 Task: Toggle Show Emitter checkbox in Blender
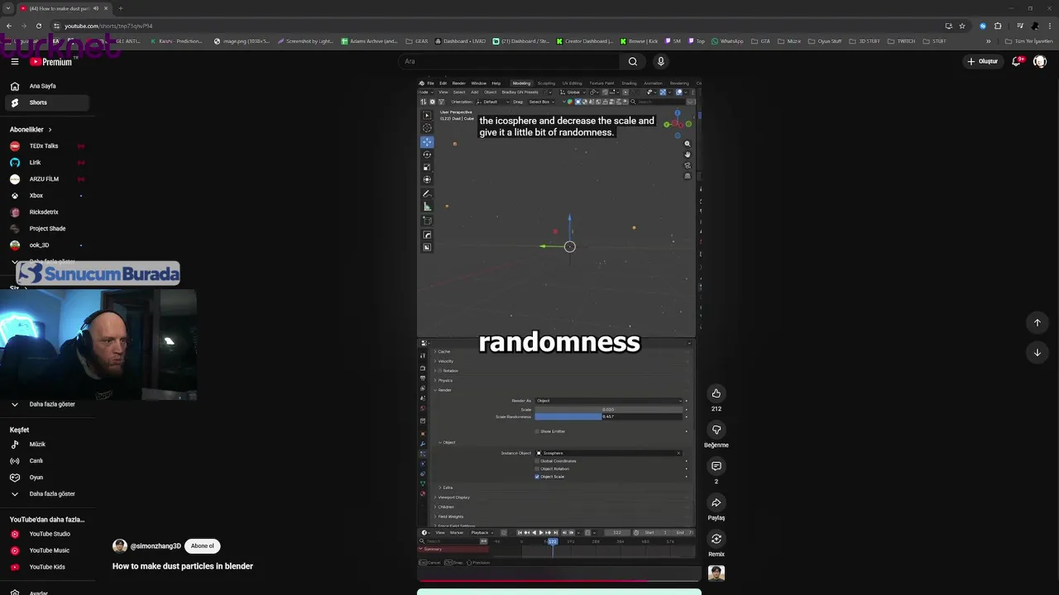coord(537,431)
